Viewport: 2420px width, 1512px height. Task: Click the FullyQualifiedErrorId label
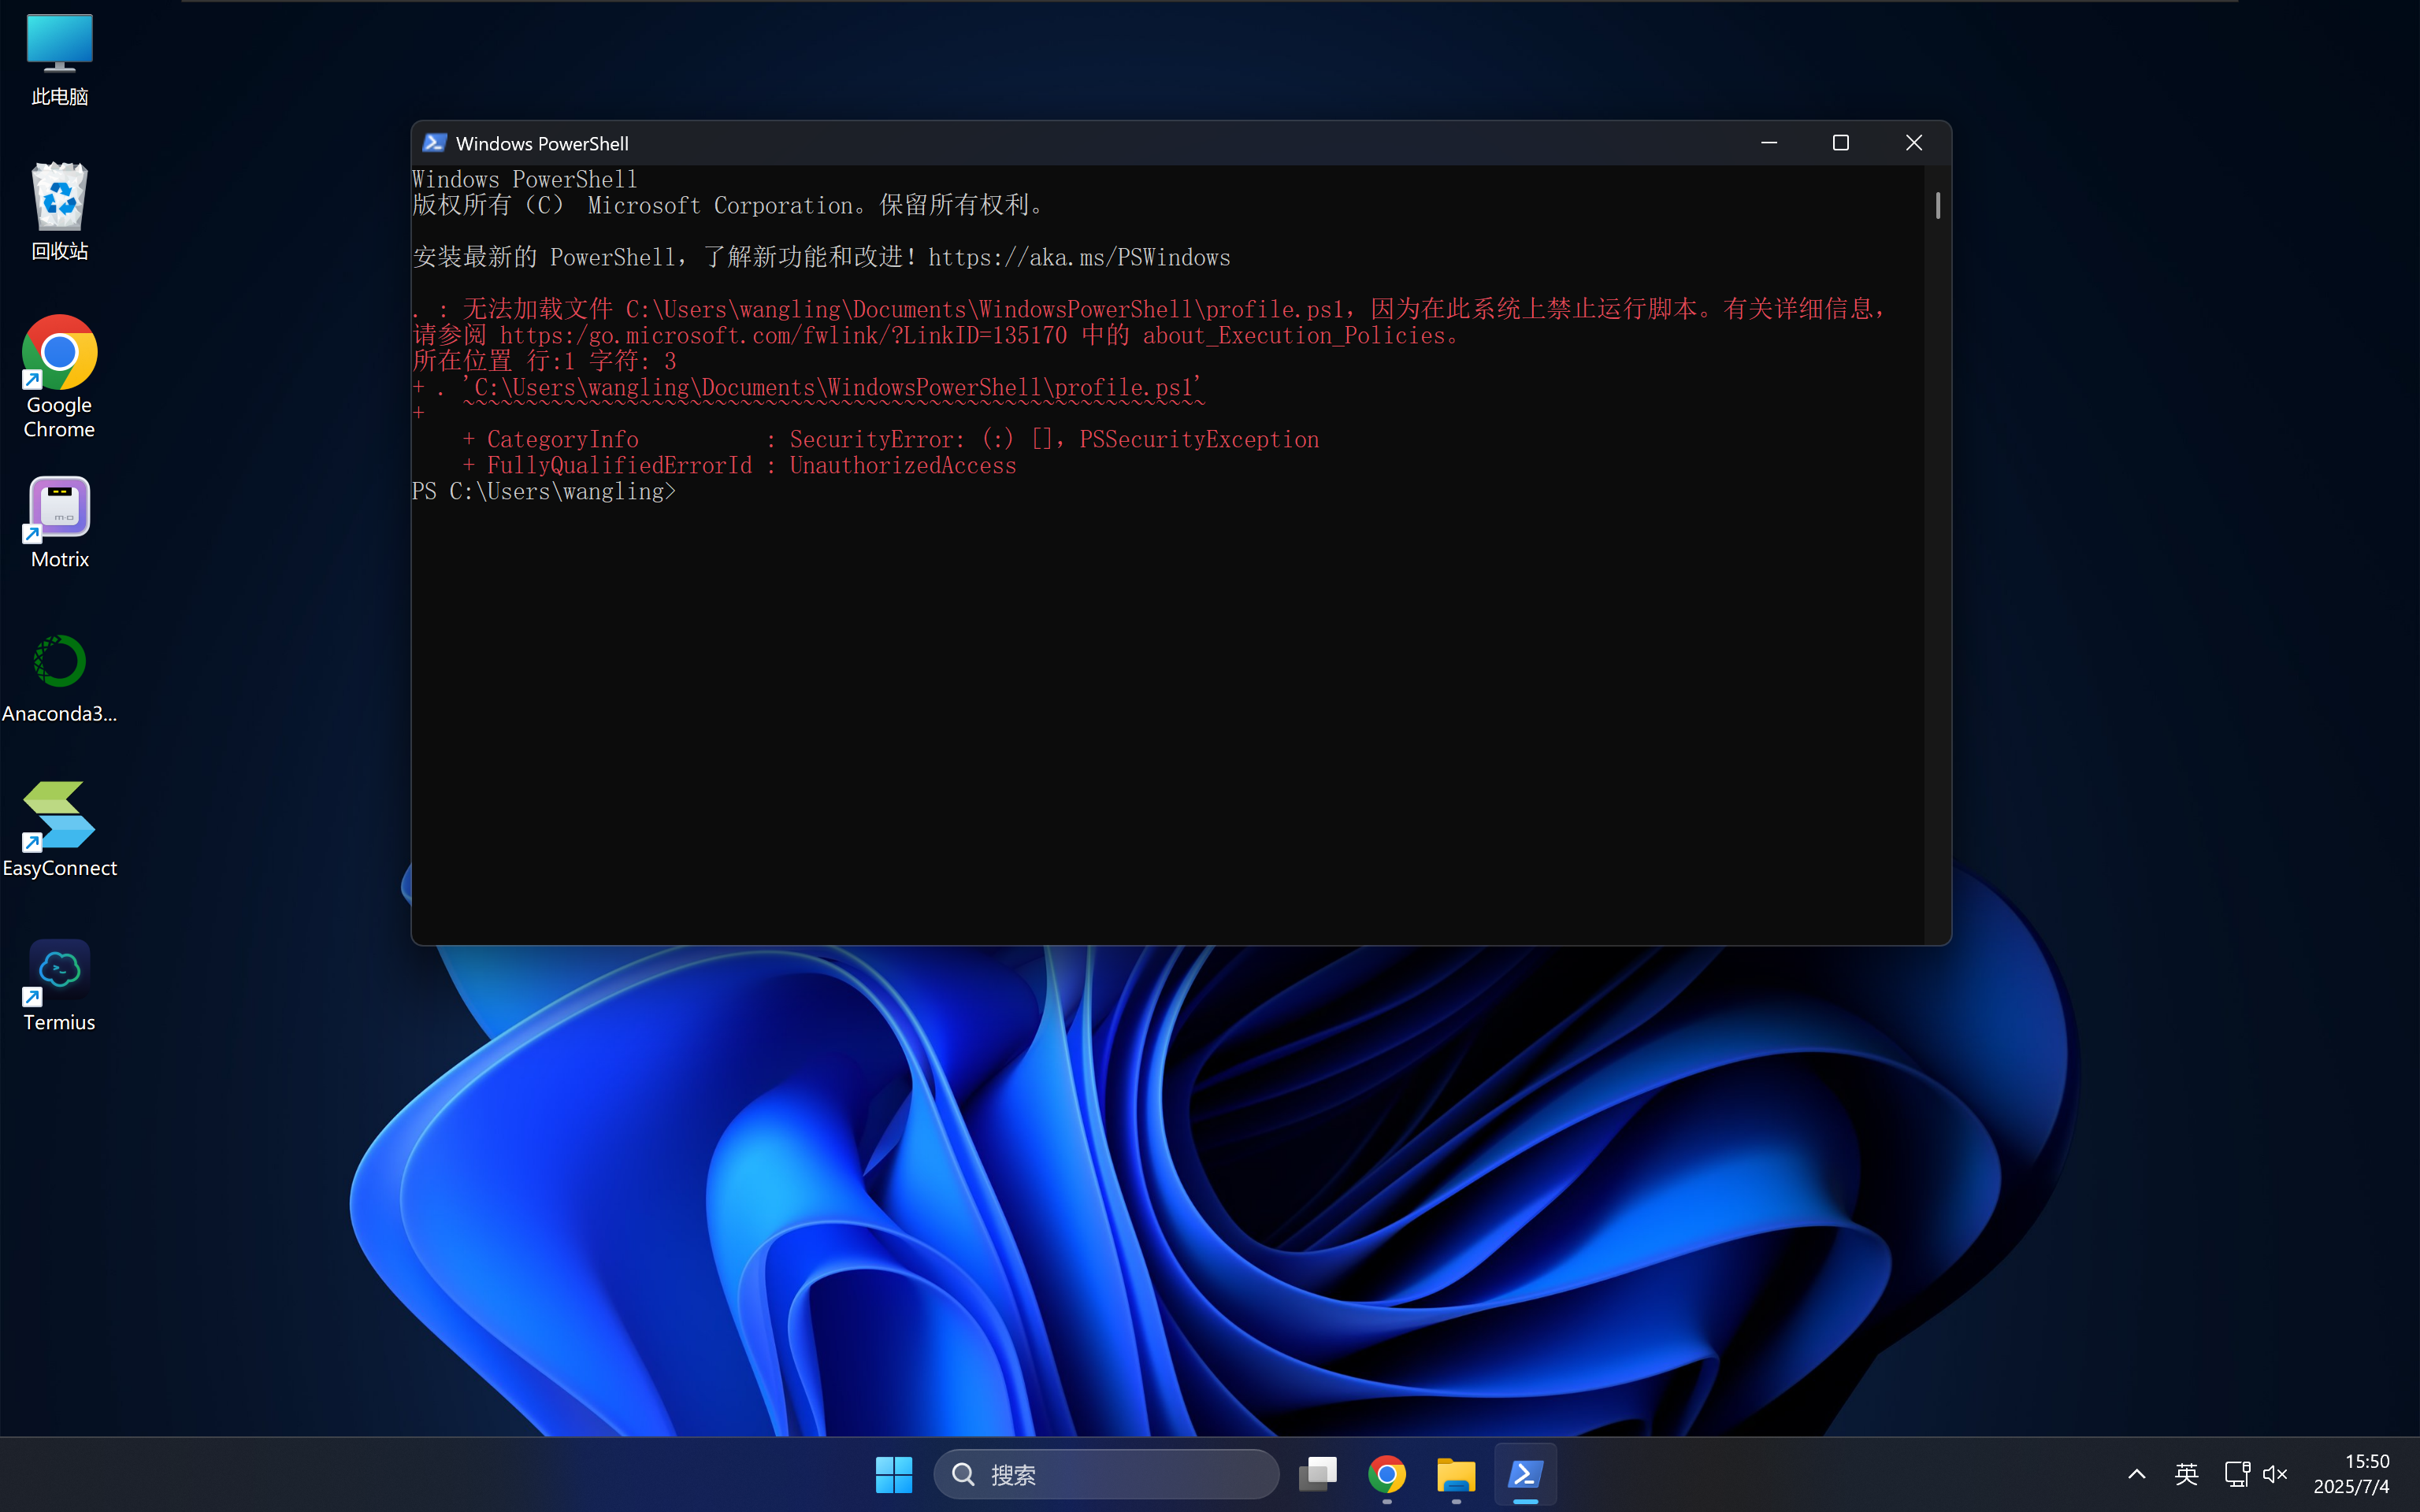coord(619,466)
